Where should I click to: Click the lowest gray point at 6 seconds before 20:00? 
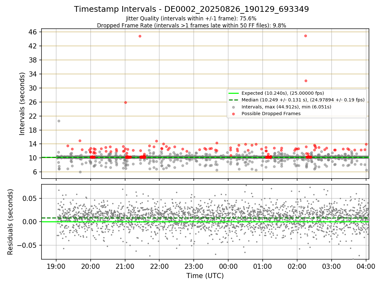click(x=80, y=172)
